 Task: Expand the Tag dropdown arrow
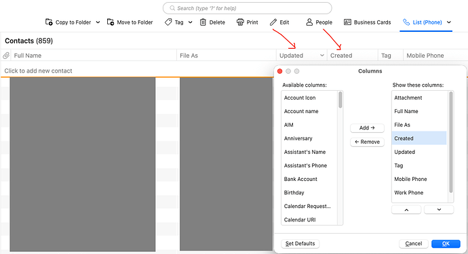pos(190,22)
